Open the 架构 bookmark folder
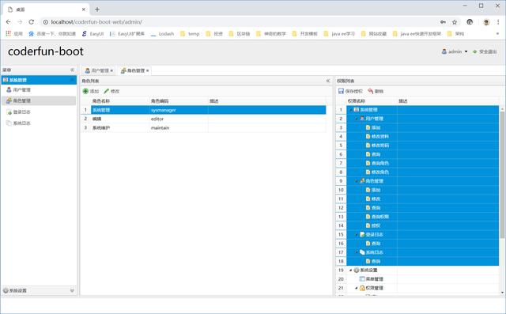 (455, 33)
